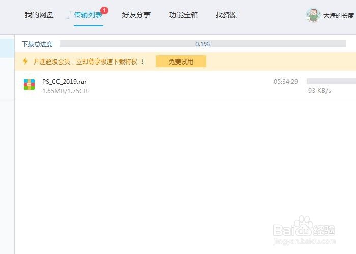
Task: Click the PS_CC_2019.rar archive file icon
Action: click(x=29, y=85)
